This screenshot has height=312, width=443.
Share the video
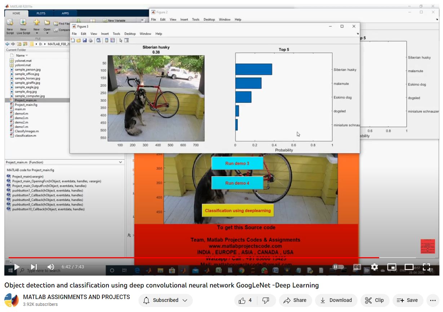coord(295,300)
